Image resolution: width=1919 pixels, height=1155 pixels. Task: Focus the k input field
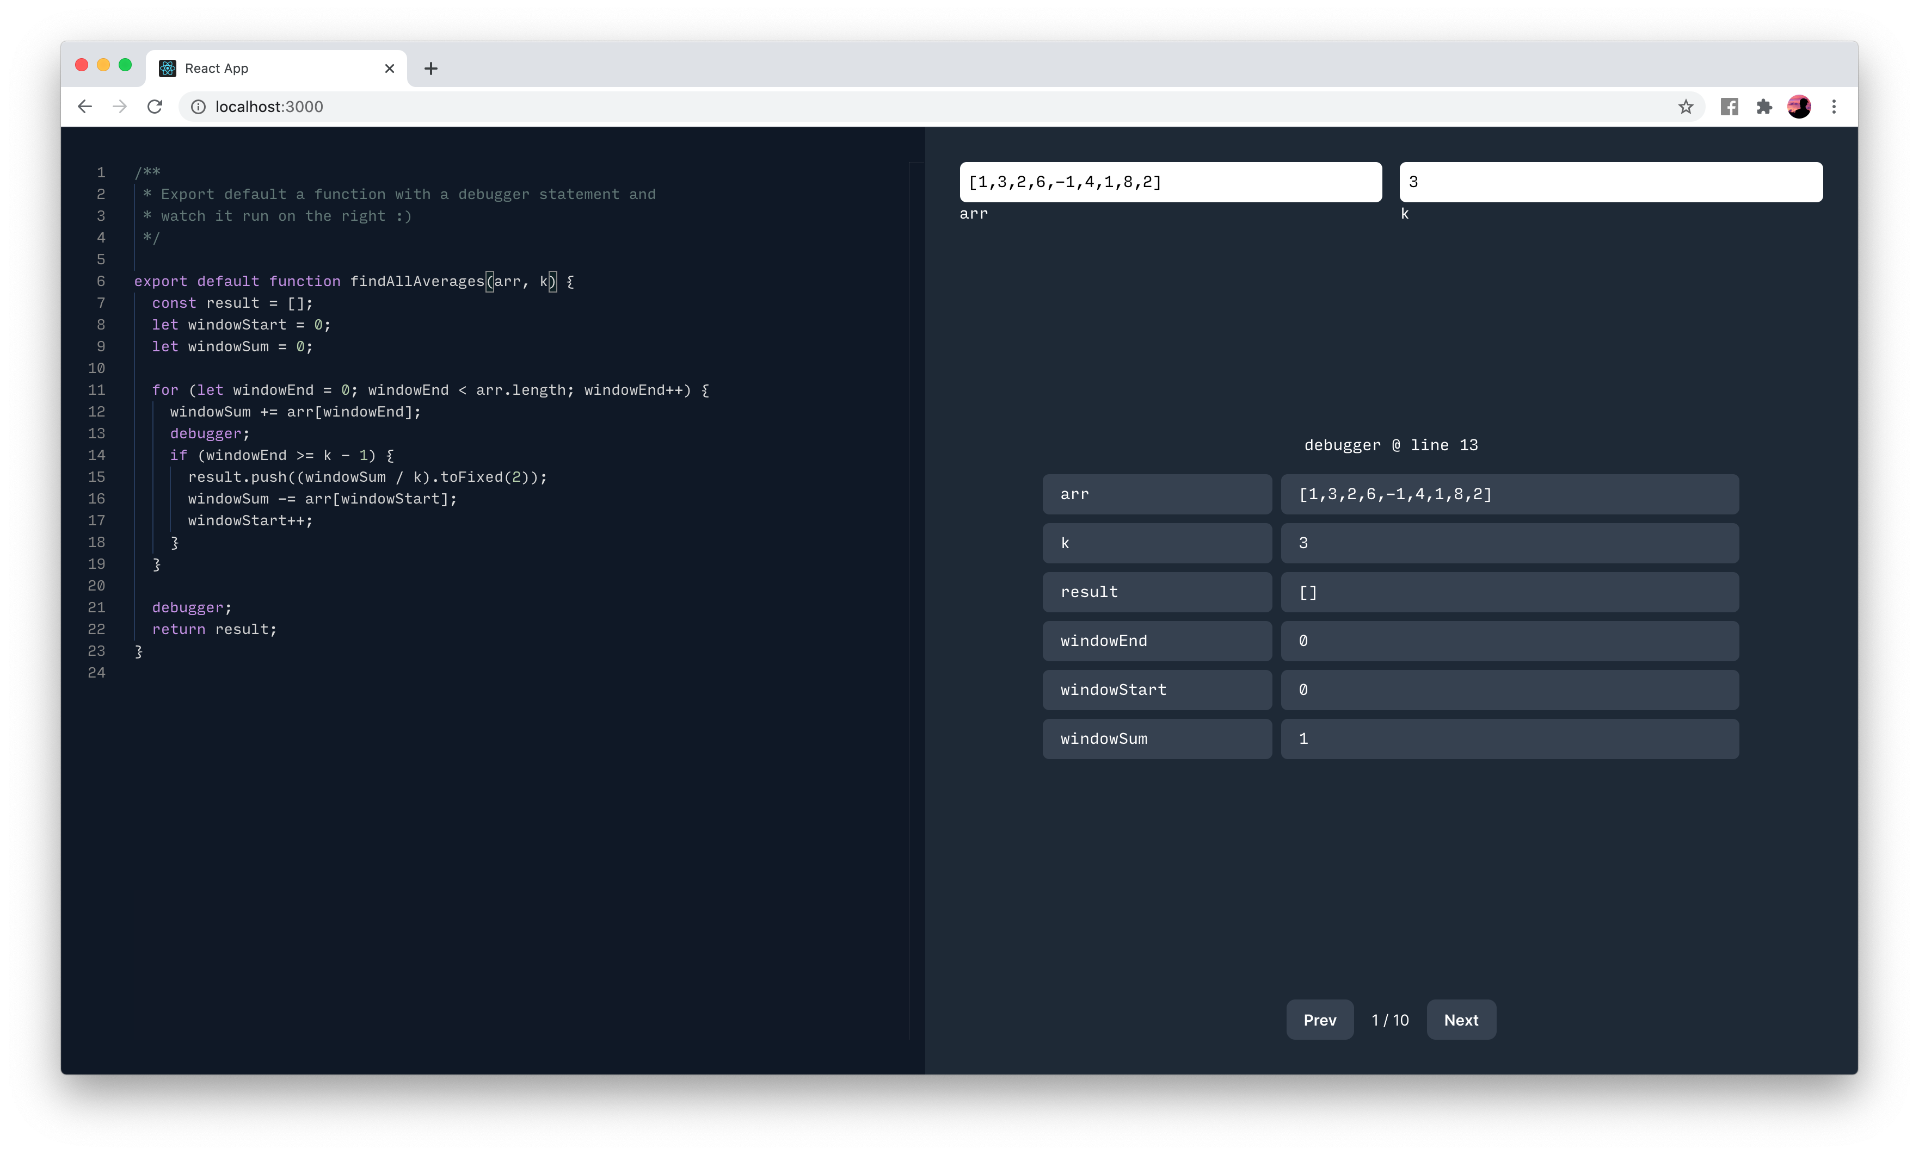pyautogui.click(x=1610, y=182)
